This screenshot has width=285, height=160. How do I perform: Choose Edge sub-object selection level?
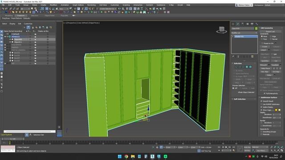(x=240, y=67)
